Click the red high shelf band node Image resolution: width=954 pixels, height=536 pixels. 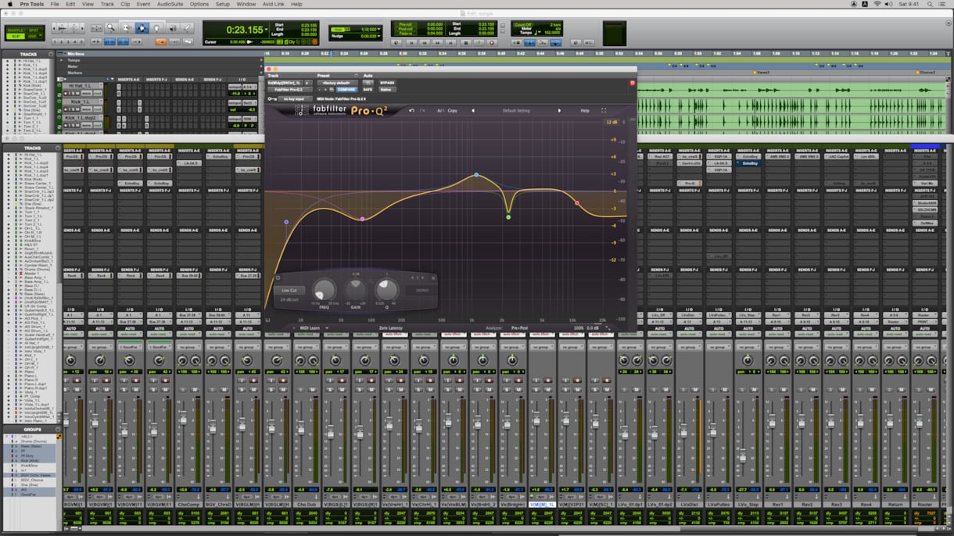(x=577, y=203)
